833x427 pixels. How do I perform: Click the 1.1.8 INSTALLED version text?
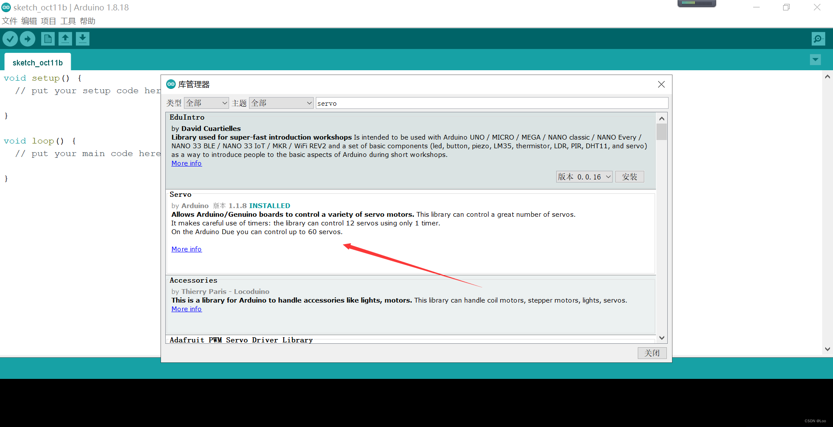[x=259, y=206]
